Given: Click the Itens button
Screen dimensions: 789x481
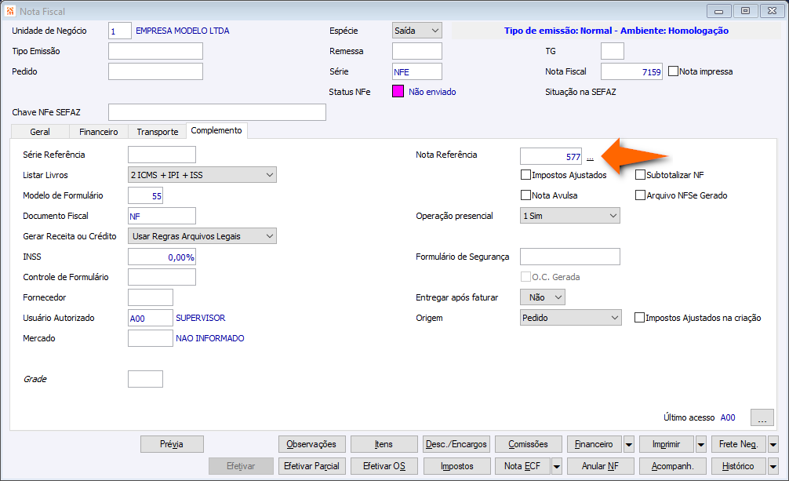Looking at the screenshot, I should pyautogui.click(x=384, y=444).
